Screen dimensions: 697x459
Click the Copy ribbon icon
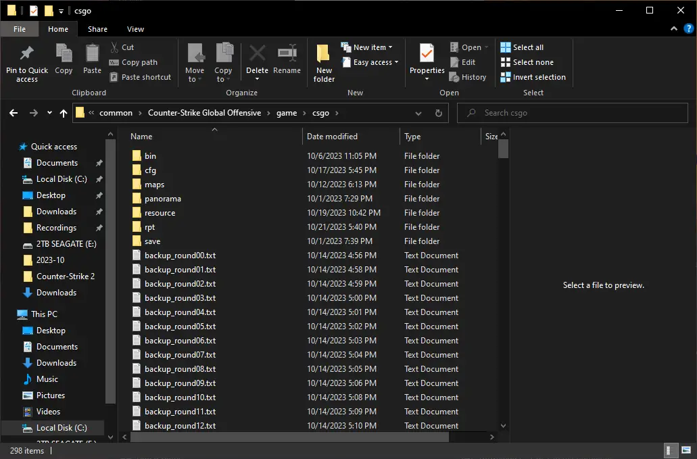(x=64, y=54)
